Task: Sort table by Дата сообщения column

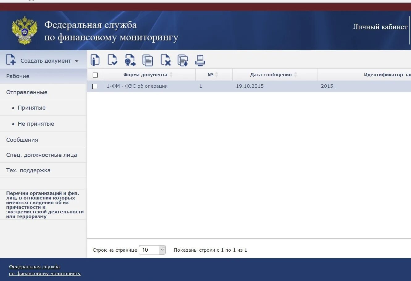Action: click(x=296, y=75)
